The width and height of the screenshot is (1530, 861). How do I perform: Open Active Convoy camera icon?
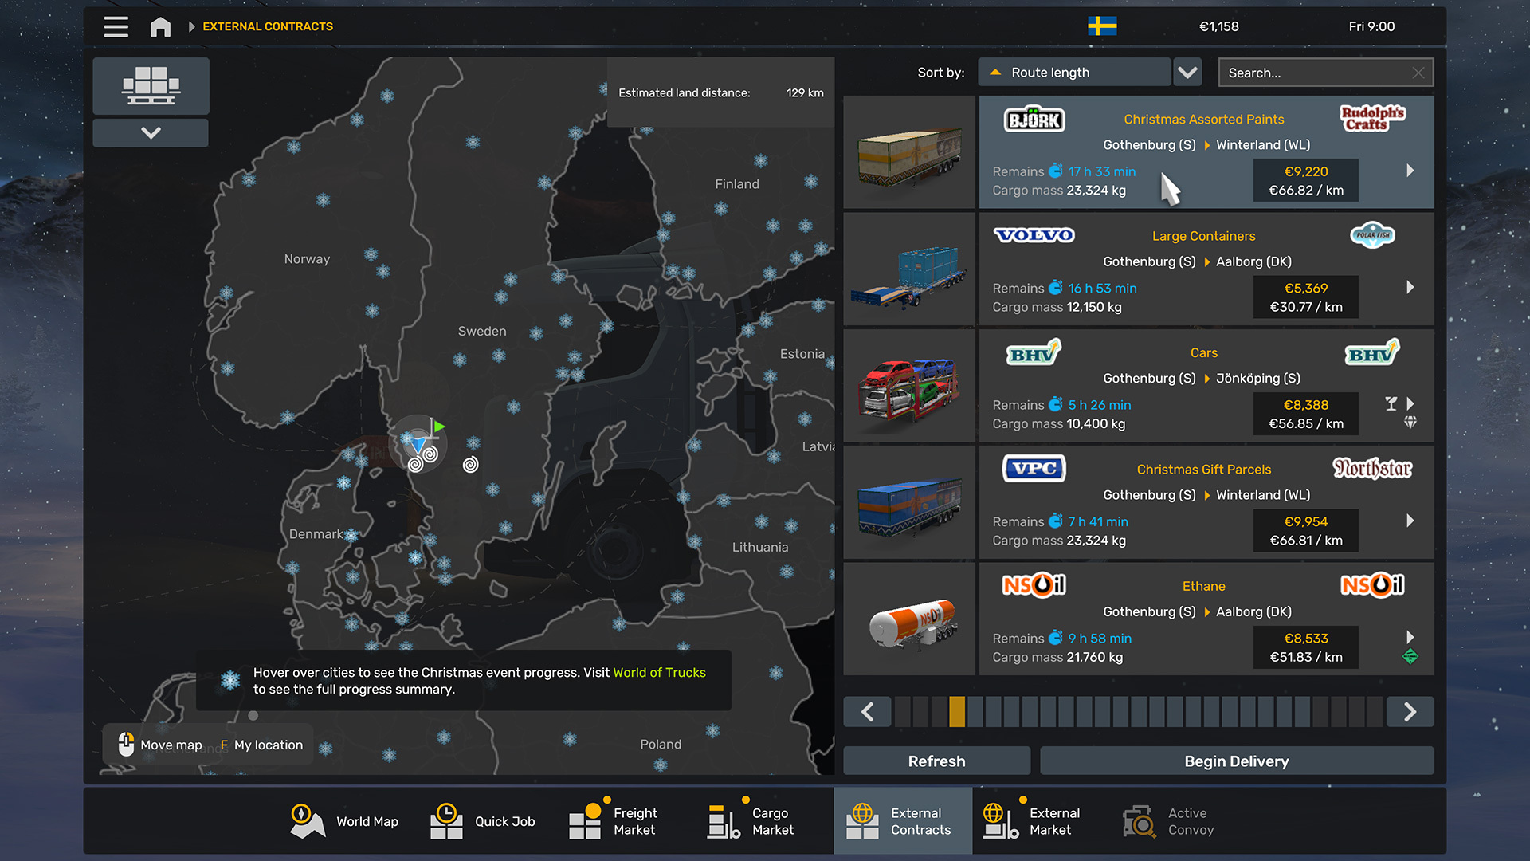[1140, 821]
